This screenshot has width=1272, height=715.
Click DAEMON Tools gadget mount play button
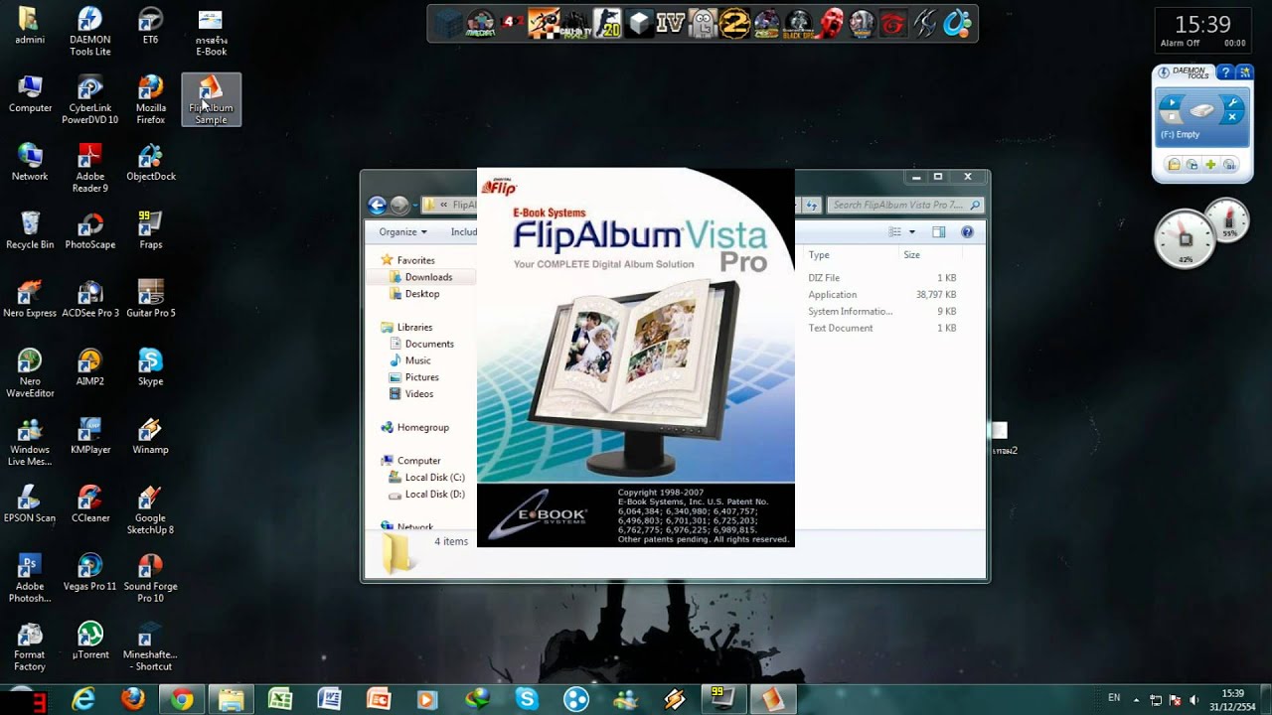point(1173,102)
